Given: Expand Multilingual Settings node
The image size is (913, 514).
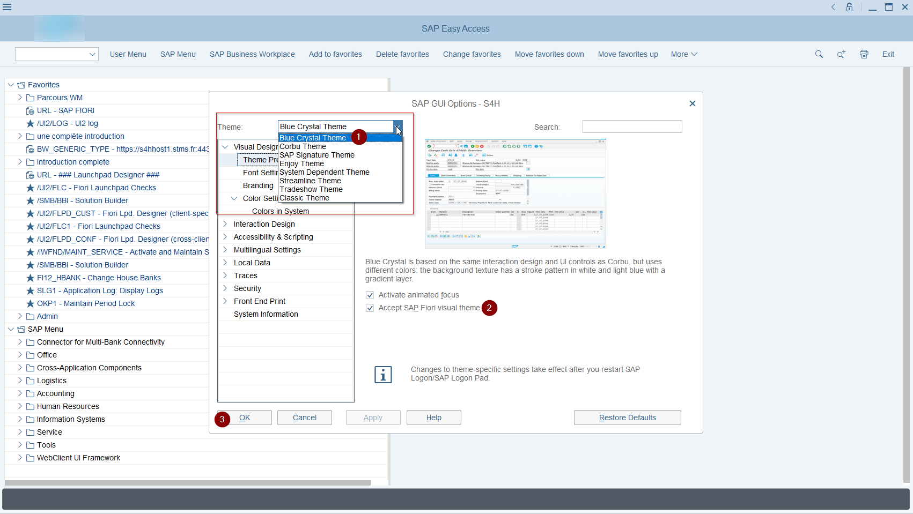Looking at the screenshot, I should point(225,250).
